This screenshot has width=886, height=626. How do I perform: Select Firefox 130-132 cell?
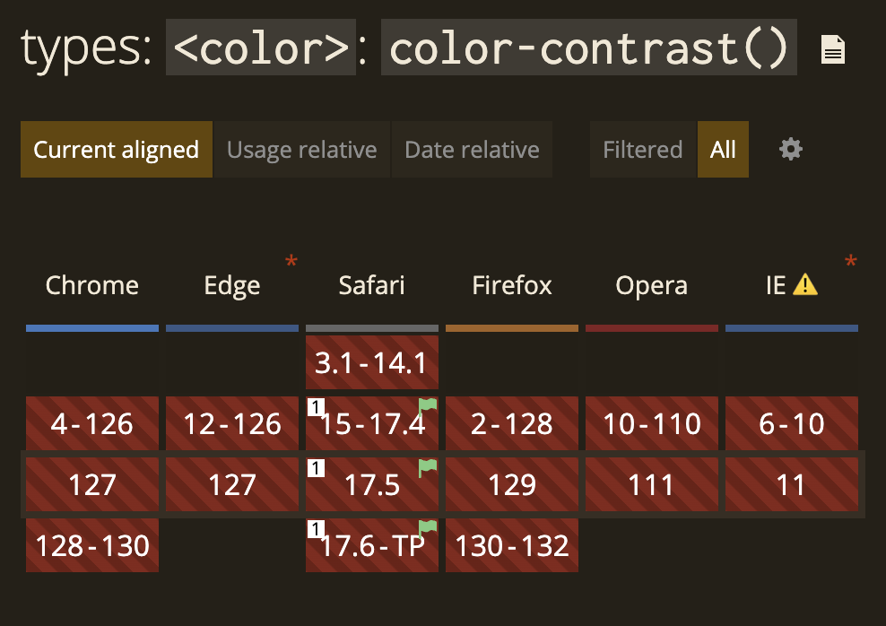(x=512, y=545)
